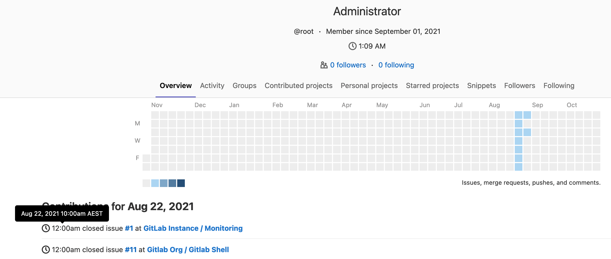Click the clock icon beside 1:09 AM
Viewport: 611px width, 259px height.
click(352, 46)
